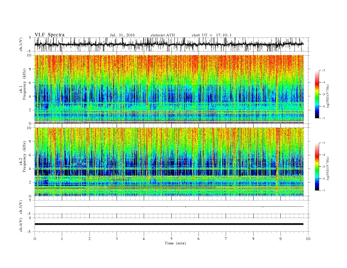Click the "ch.4(V)" axis label
This screenshot has height=268, width=347.
click(21, 225)
